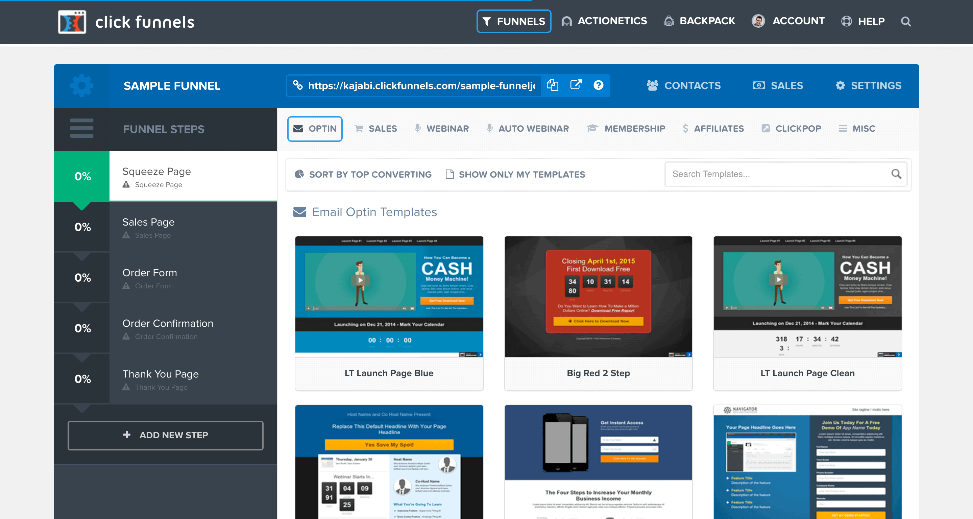Click the template search magnifier icon
This screenshot has height=519, width=973.
(896, 174)
